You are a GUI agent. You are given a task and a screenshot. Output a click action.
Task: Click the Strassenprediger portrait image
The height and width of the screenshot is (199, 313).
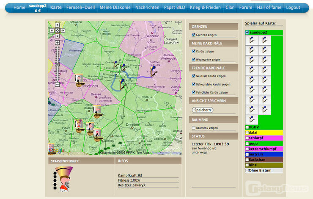63,179
